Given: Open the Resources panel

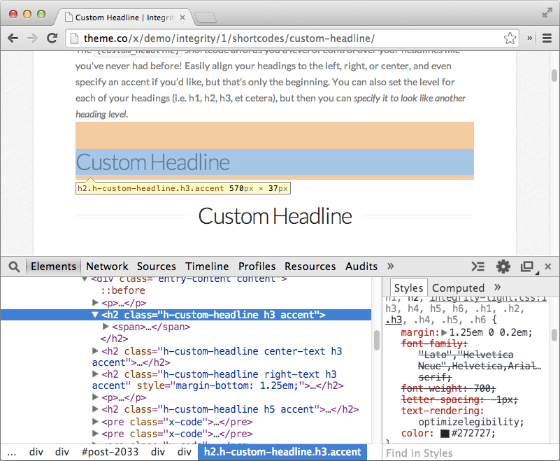Looking at the screenshot, I should pyautogui.click(x=310, y=267).
